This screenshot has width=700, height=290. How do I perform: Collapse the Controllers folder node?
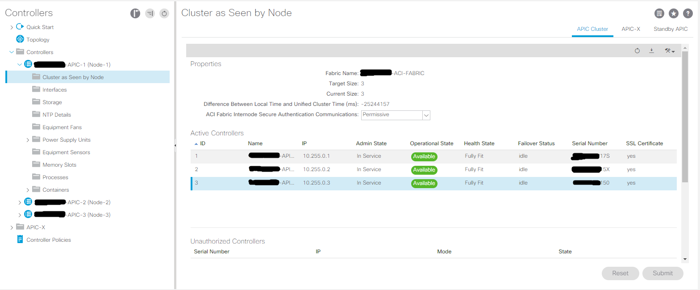pyautogui.click(x=12, y=52)
